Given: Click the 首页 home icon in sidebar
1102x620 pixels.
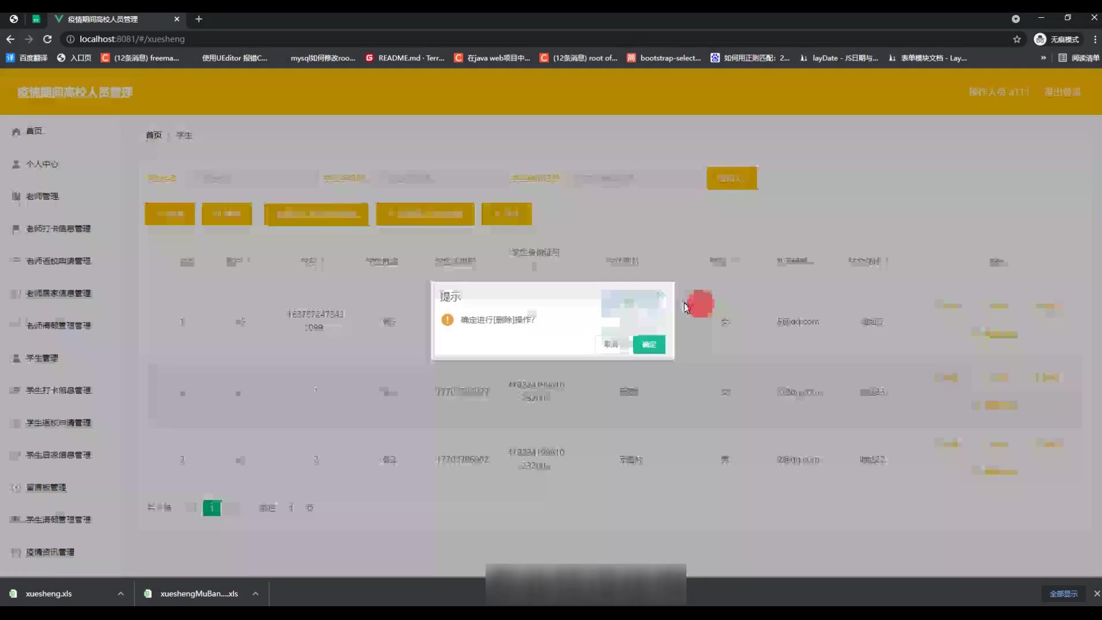Looking at the screenshot, I should pos(16,131).
